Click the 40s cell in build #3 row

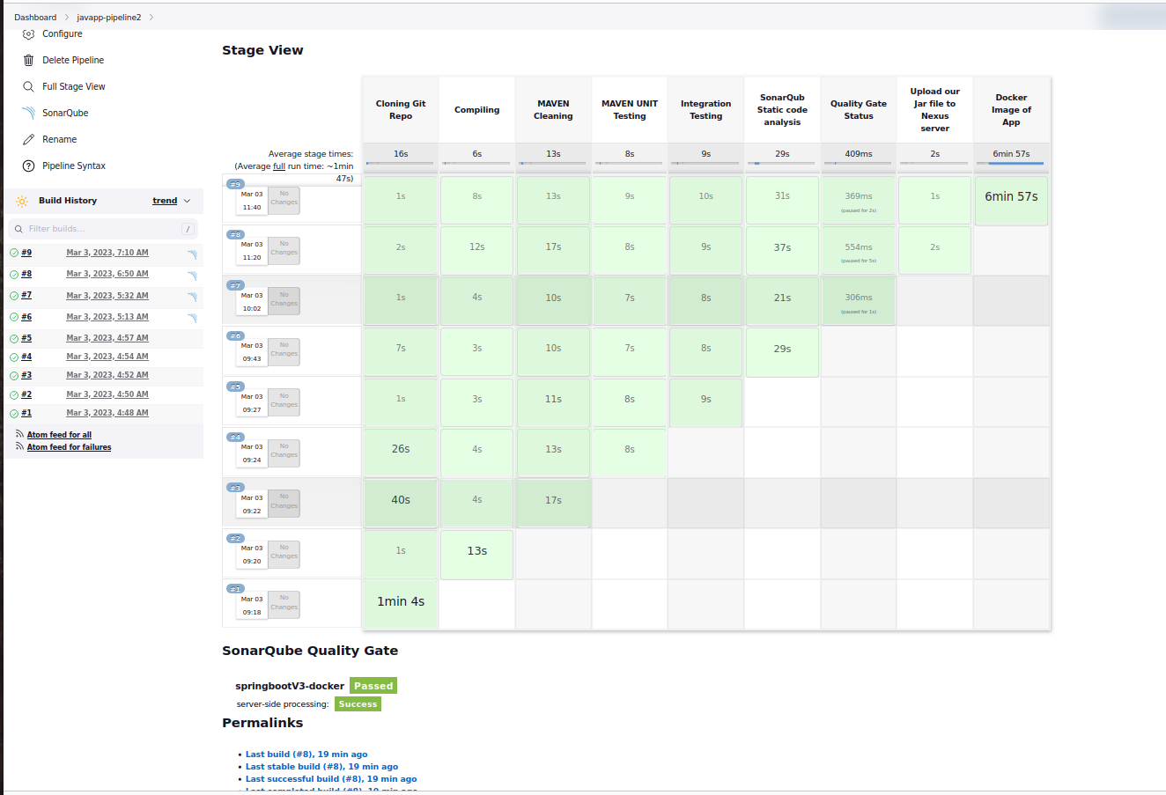click(401, 503)
